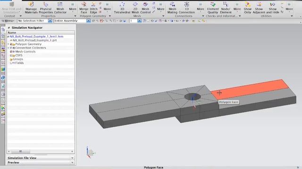
Task: Expand the Context group arrow
Action: coord(21,16)
